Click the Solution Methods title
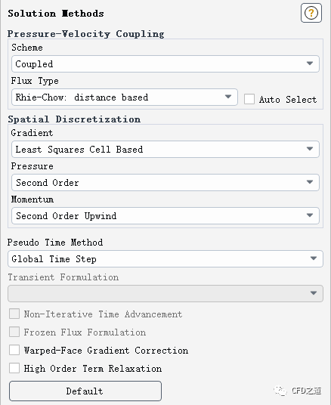 (56, 14)
